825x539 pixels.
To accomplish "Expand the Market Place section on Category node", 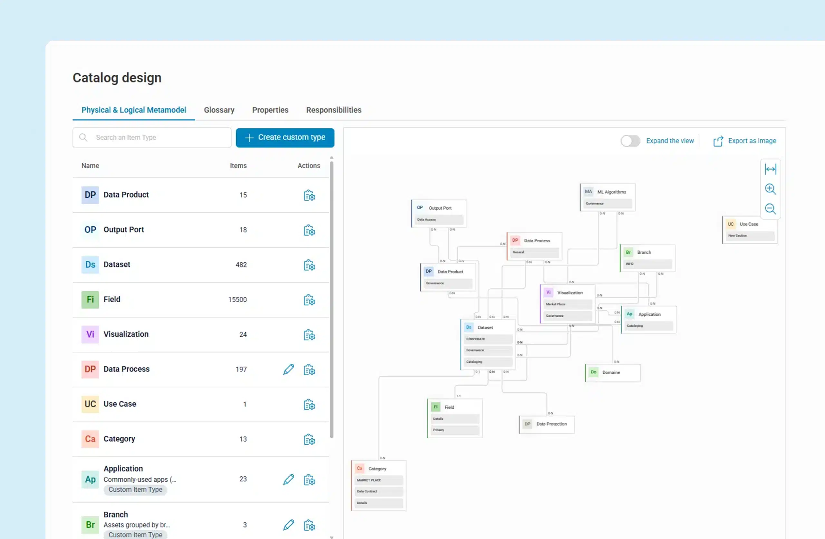I will tap(379, 480).
